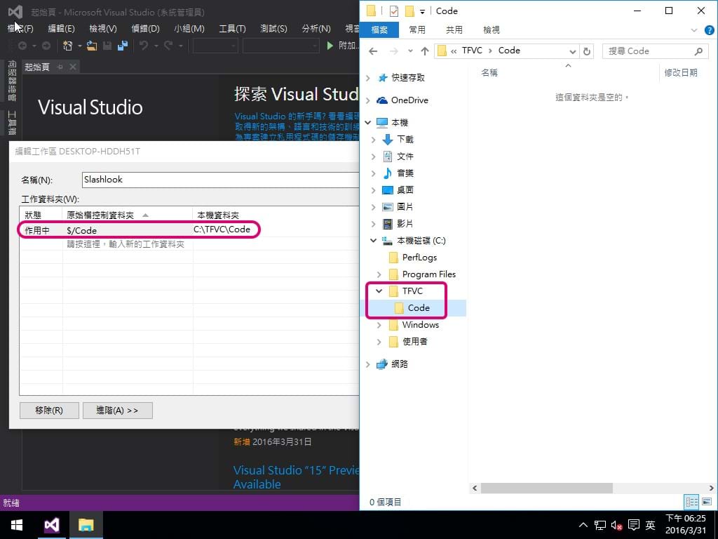Select the PerfLogs folder in Explorer tree
This screenshot has width=718, height=539.
[419, 258]
